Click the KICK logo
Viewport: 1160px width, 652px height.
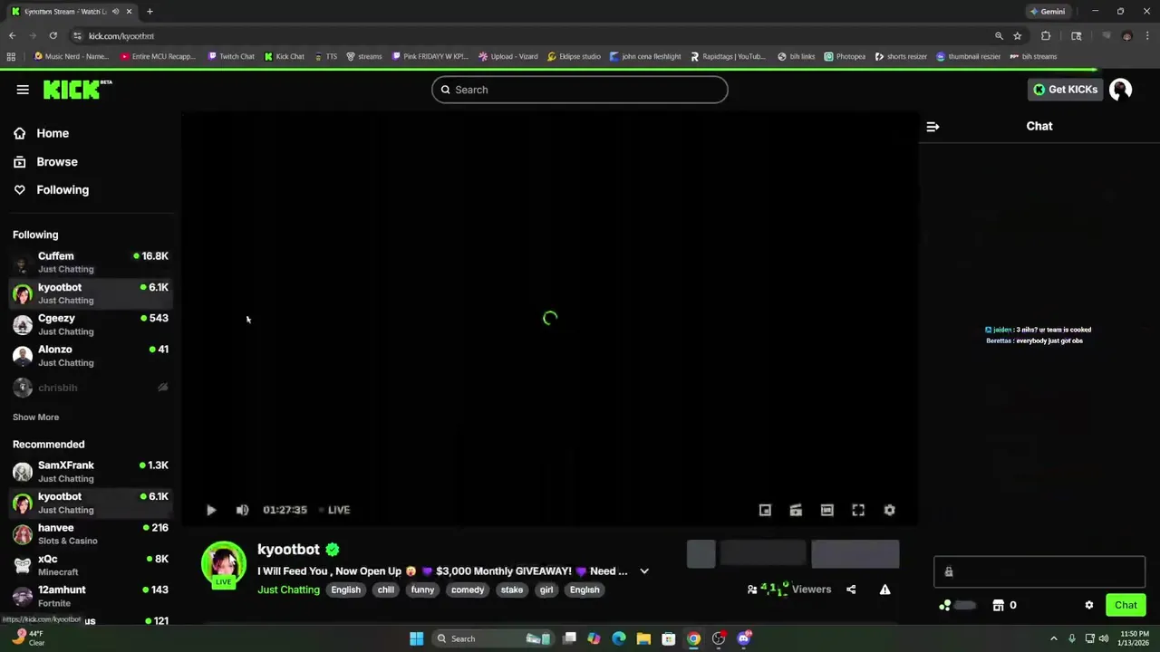click(77, 89)
